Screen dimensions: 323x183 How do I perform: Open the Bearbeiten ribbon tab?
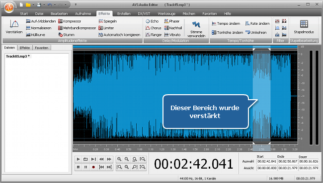(x=59, y=13)
